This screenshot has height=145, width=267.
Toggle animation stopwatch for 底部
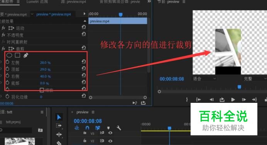(x=7, y=83)
